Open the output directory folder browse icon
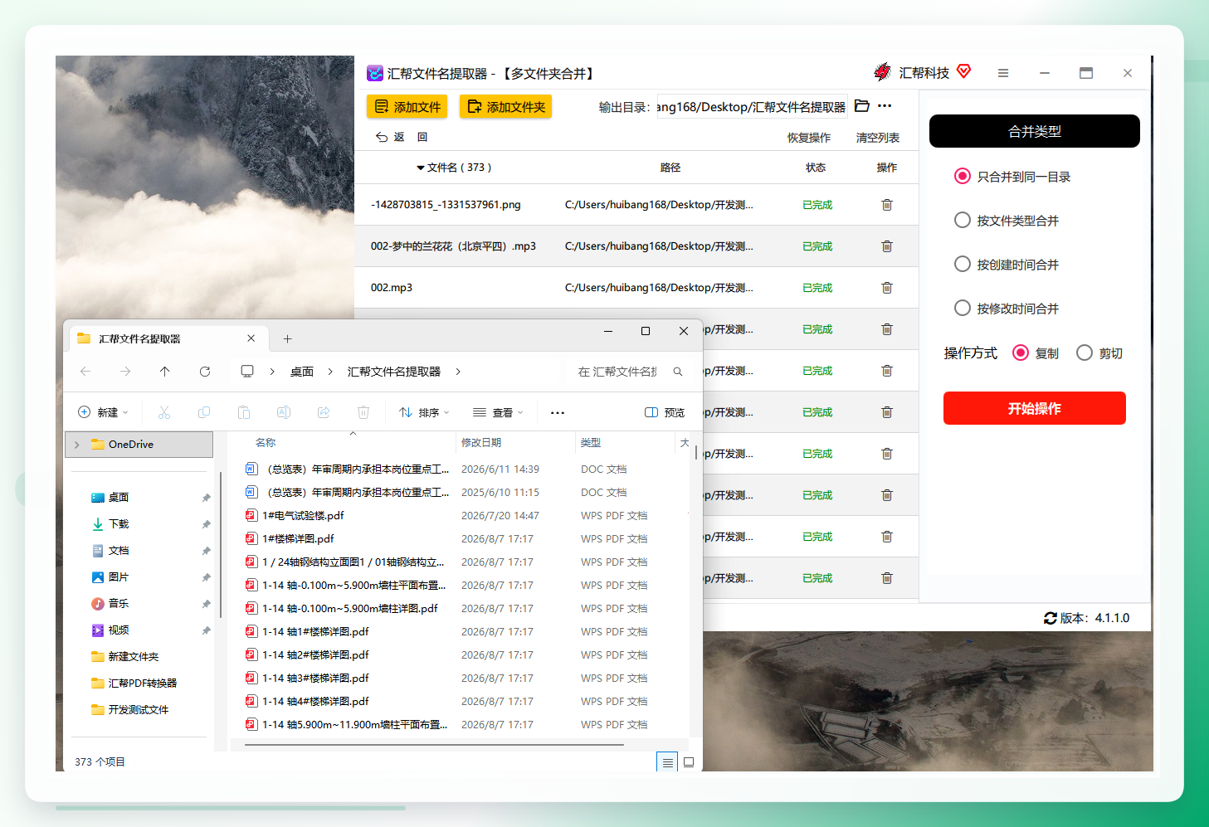 (x=862, y=106)
